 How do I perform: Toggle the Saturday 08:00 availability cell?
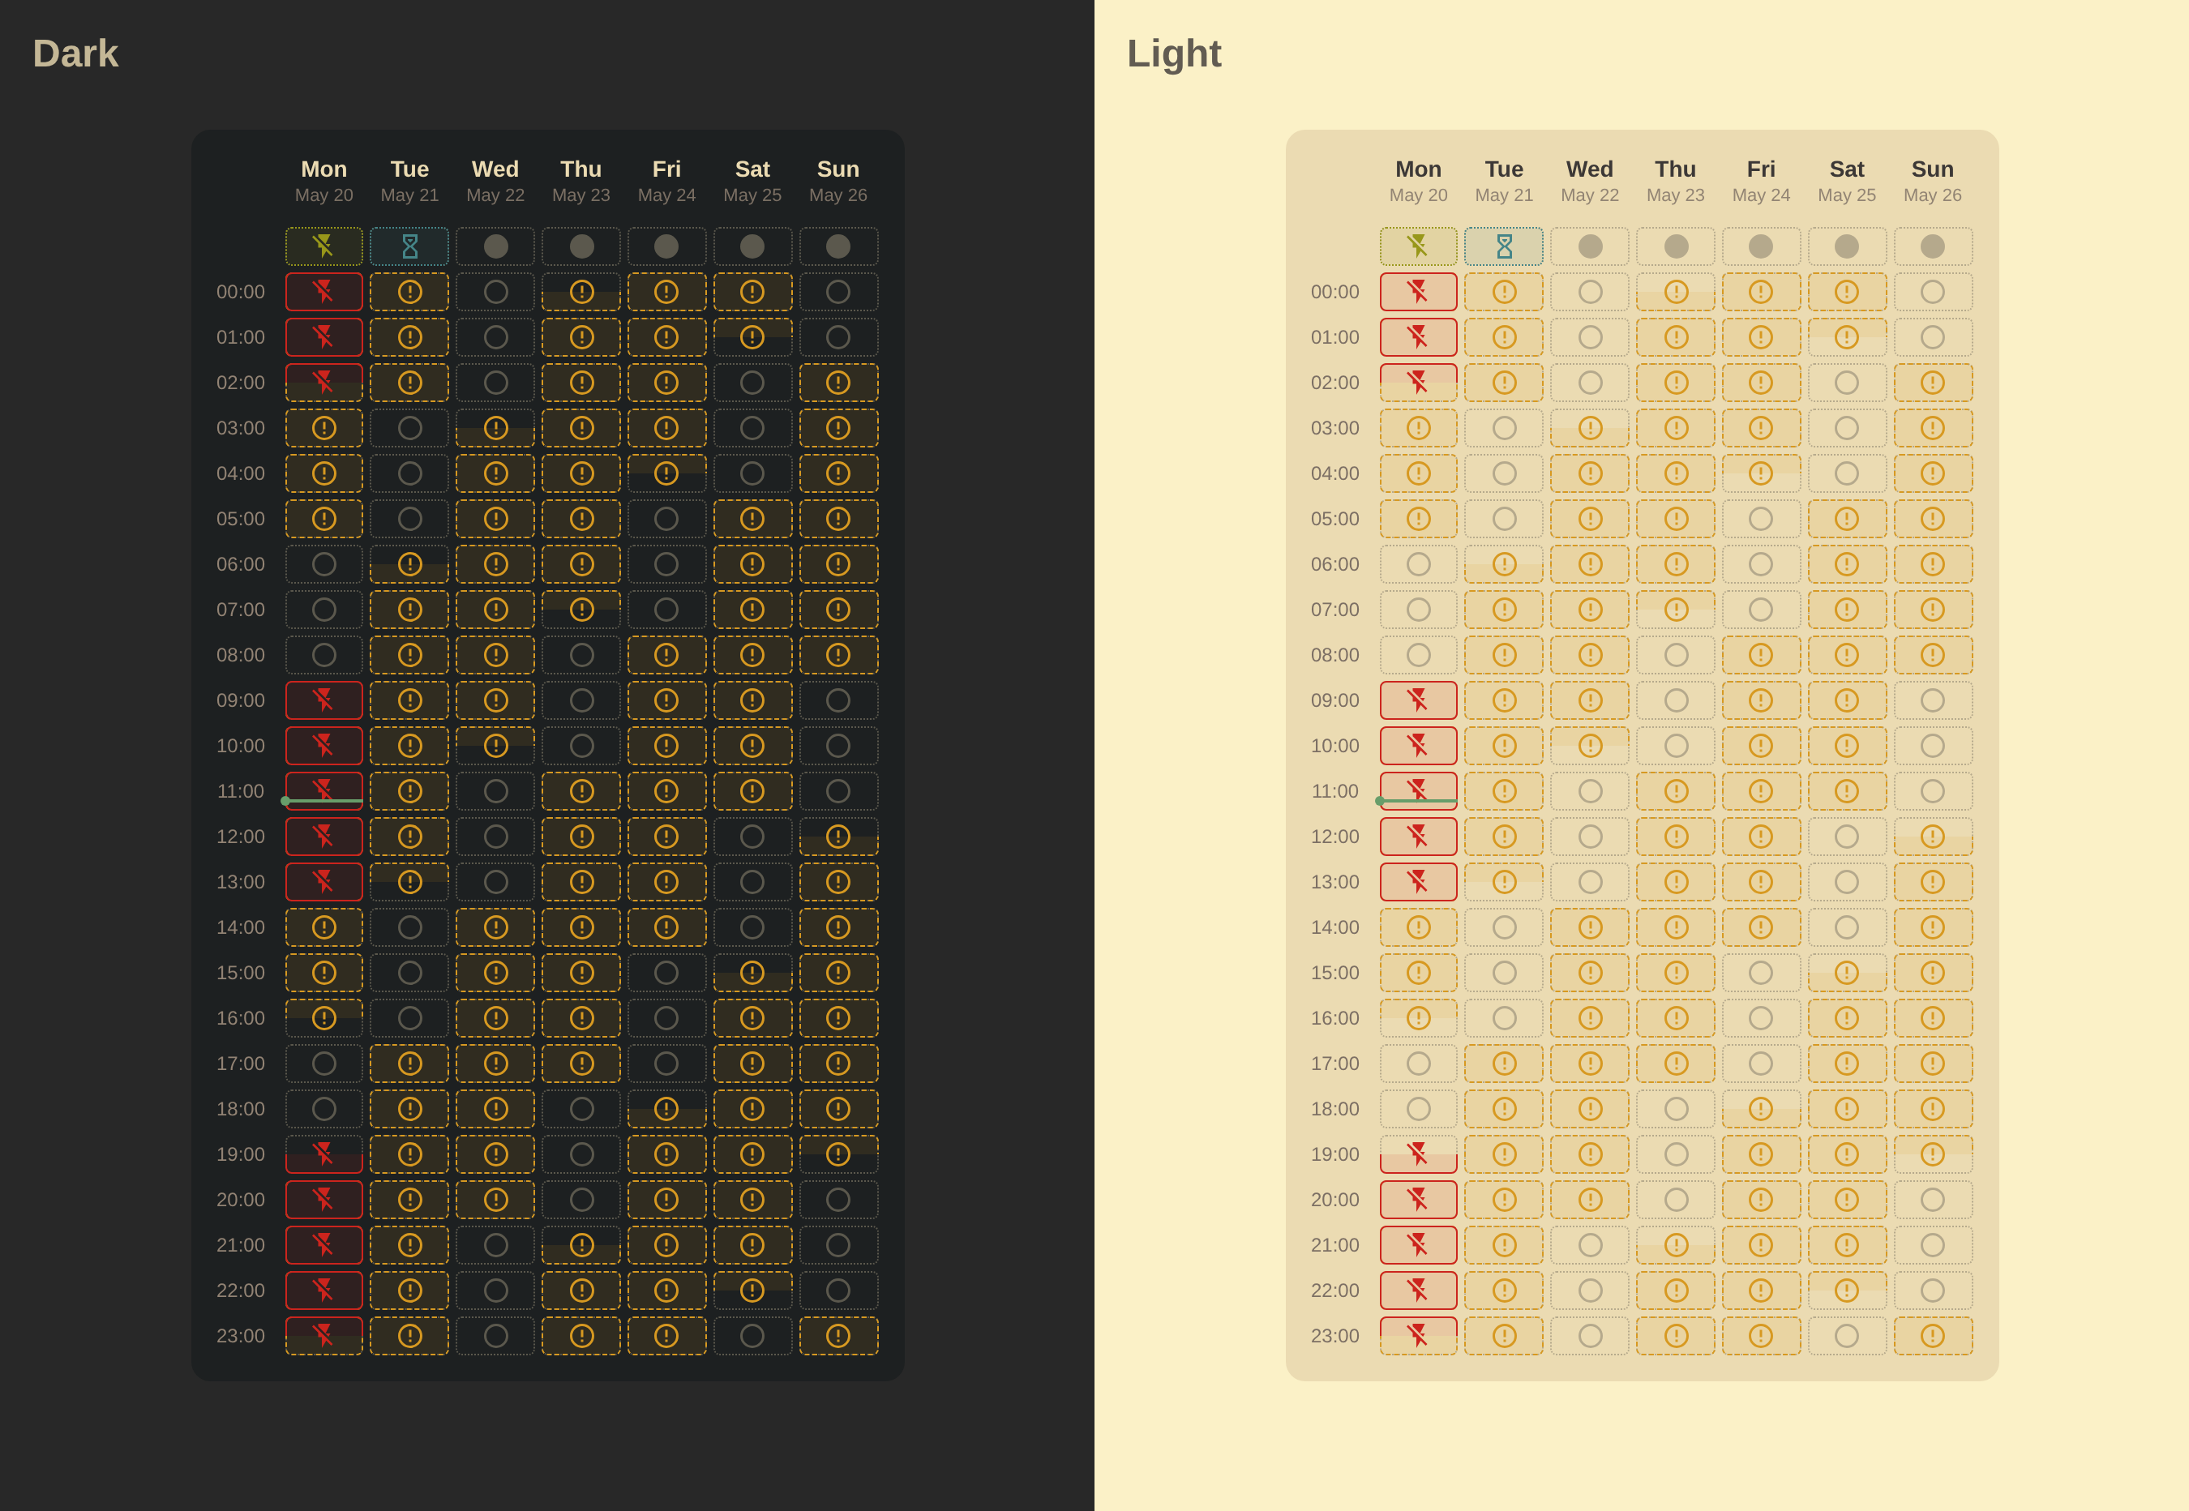[752, 654]
